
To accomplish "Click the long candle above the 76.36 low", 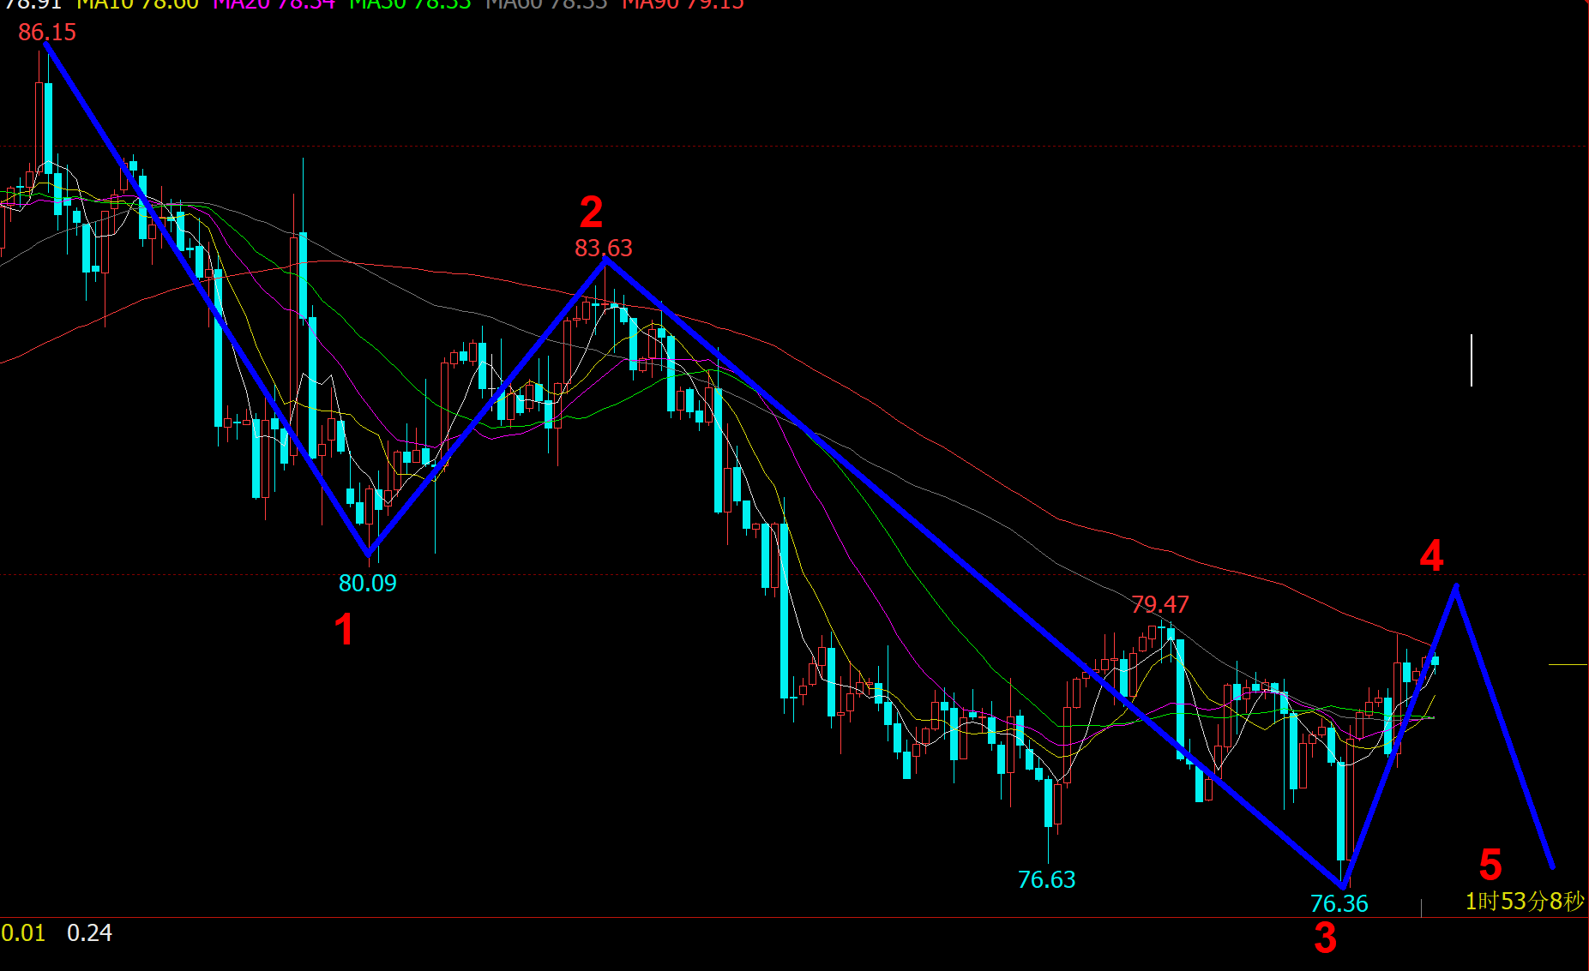I will tap(1342, 810).
